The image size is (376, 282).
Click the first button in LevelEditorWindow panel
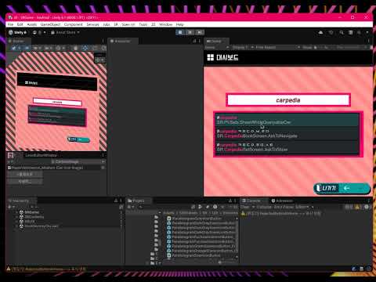click(x=25, y=174)
